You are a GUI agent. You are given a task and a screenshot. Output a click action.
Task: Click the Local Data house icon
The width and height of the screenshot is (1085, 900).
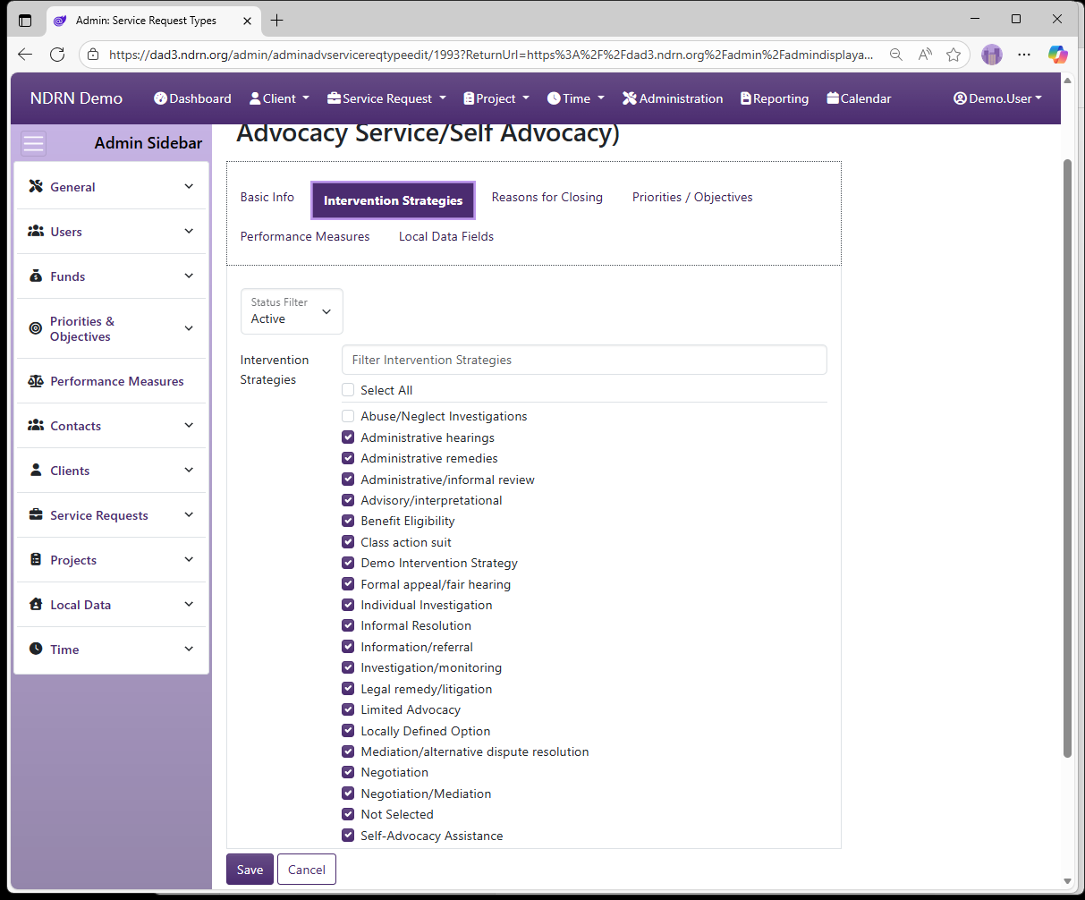coord(36,604)
